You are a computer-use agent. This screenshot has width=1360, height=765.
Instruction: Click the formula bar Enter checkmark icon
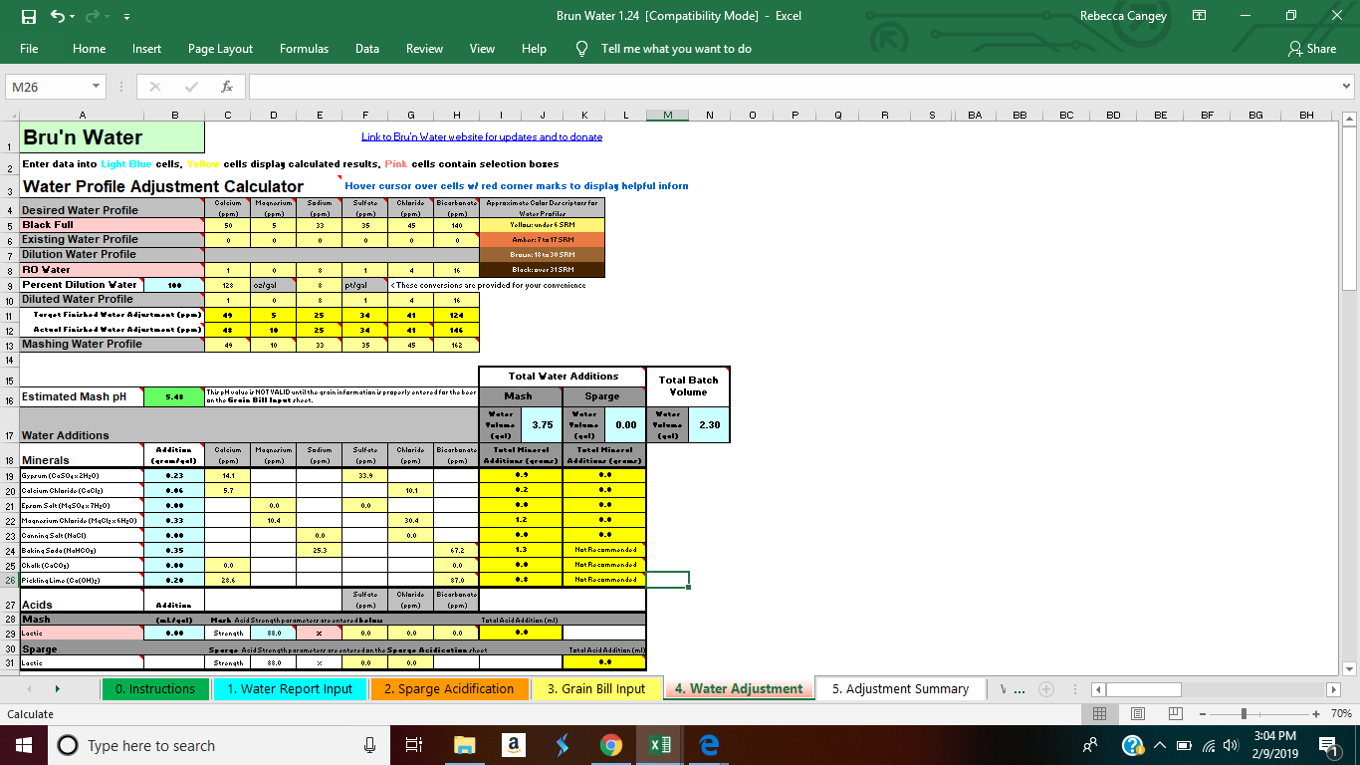pos(191,87)
